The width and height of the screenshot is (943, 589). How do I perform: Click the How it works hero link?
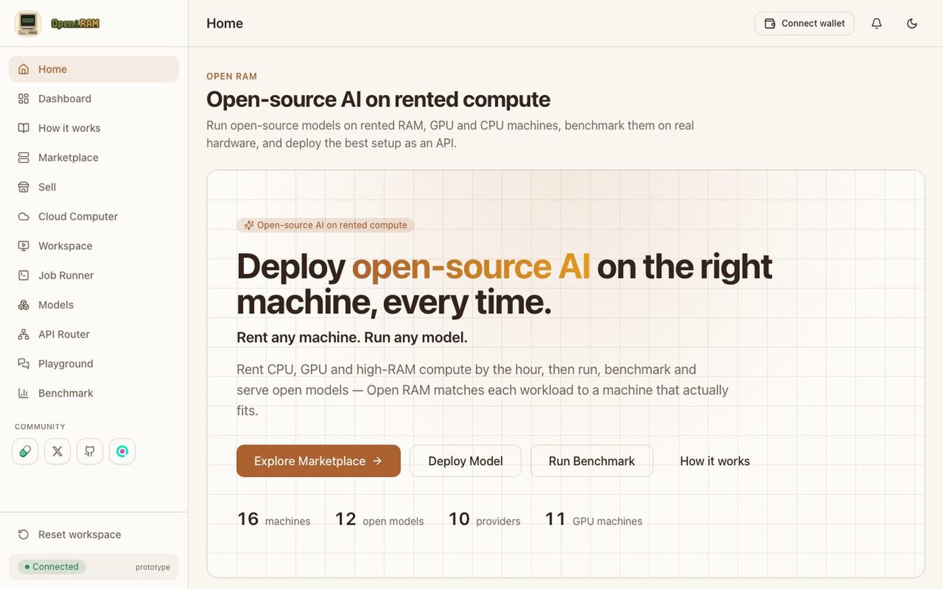(x=715, y=461)
